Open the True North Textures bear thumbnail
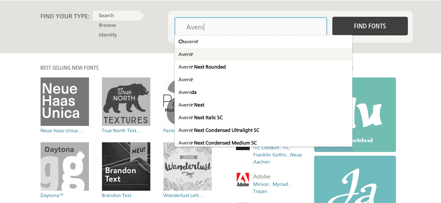The height and width of the screenshot is (203, 441). [126, 102]
